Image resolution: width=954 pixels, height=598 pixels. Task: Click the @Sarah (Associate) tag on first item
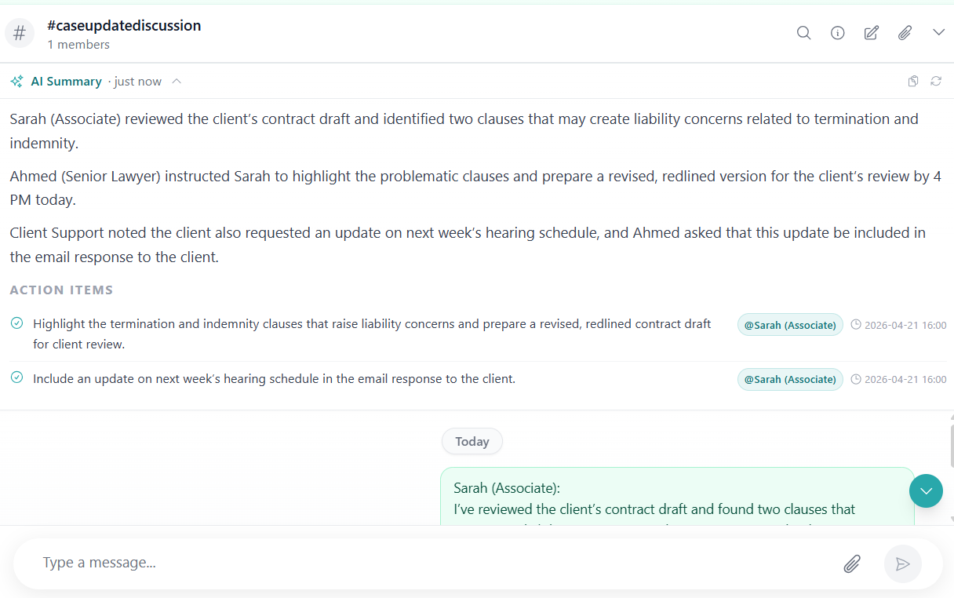click(x=790, y=325)
